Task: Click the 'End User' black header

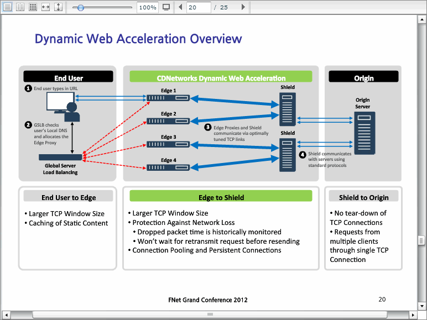Action: (x=68, y=76)
